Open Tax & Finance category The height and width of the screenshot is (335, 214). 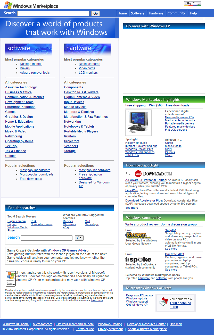pos(15,151)
